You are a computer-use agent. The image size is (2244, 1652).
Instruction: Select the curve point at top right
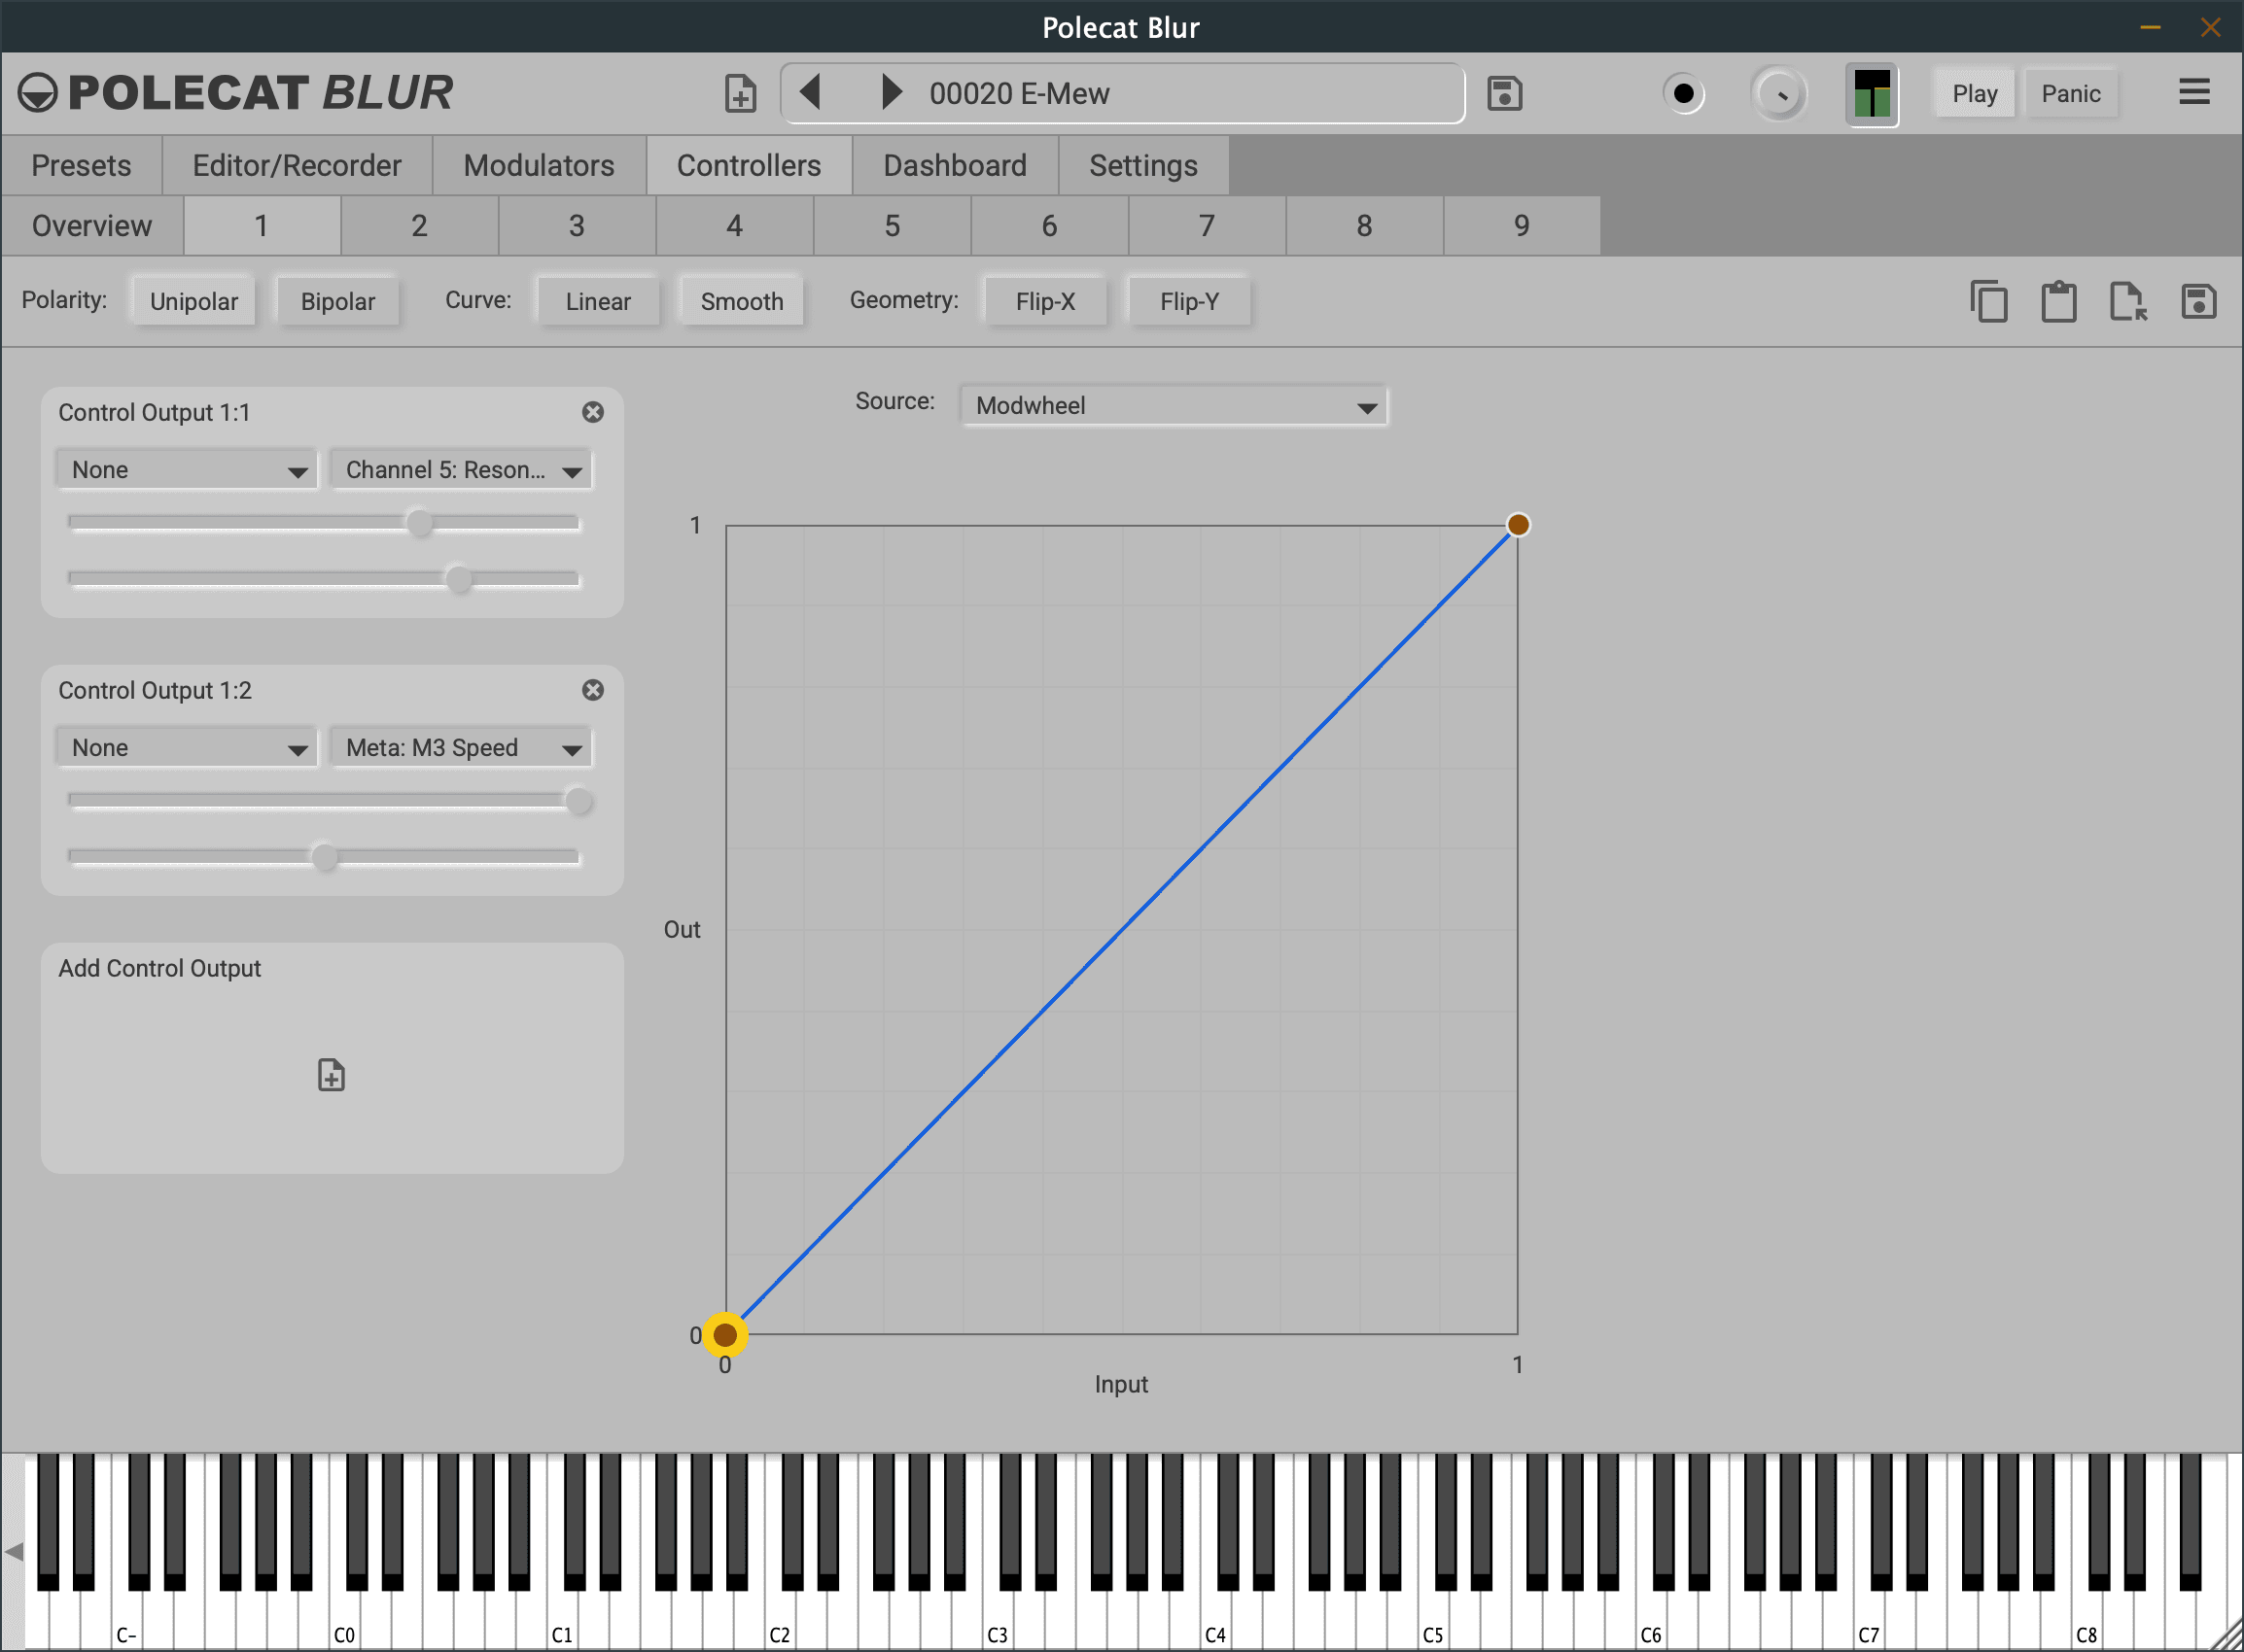(x=1519, y=525)
